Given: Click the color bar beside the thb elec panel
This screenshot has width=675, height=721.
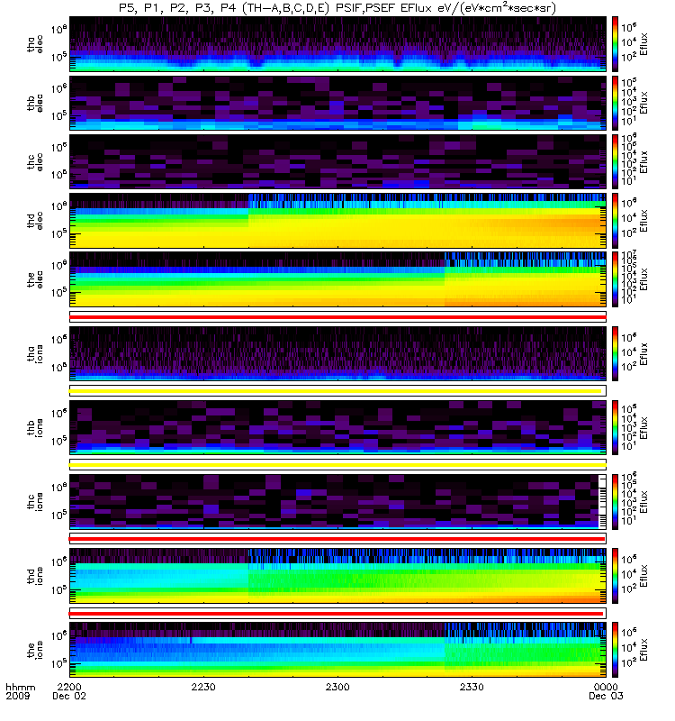Looking at the screenshot, I should (615, 103).
